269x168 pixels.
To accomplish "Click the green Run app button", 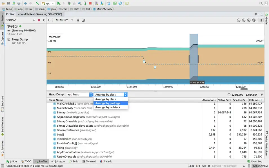I will [x=59, y=3].
